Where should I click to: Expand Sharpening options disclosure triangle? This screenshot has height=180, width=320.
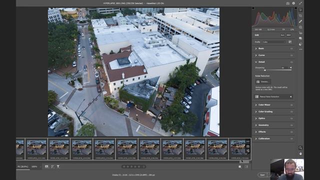(x=291, y=67)
